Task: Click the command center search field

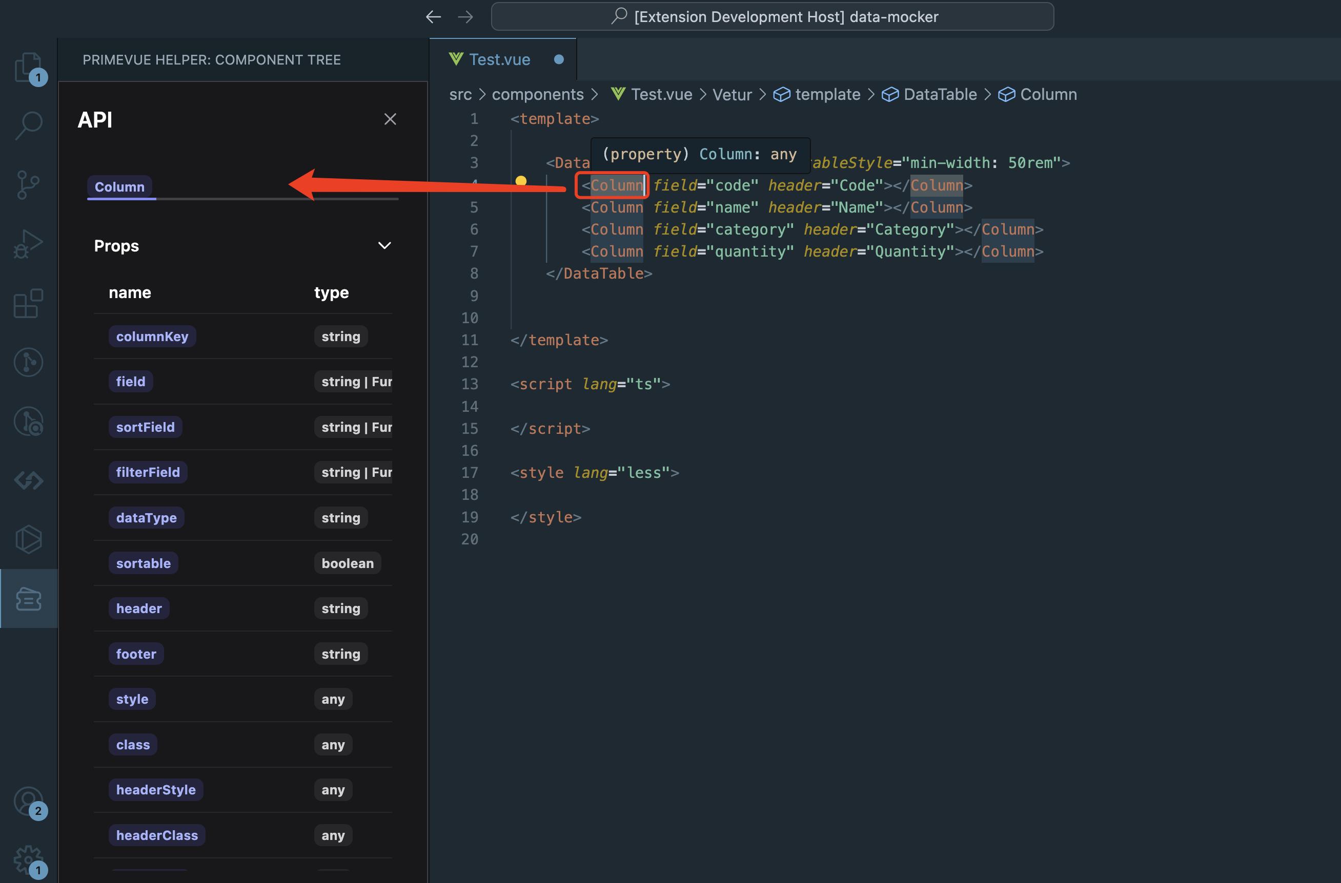Action: [x=772, y=17]
